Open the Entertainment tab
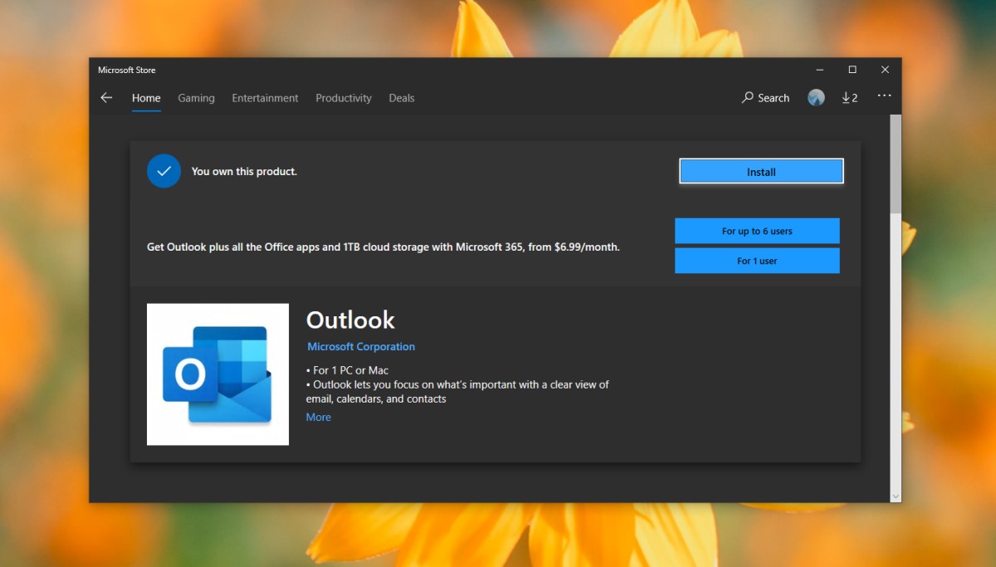This screenshot has width=996, height=567. [x=265, y=98]
